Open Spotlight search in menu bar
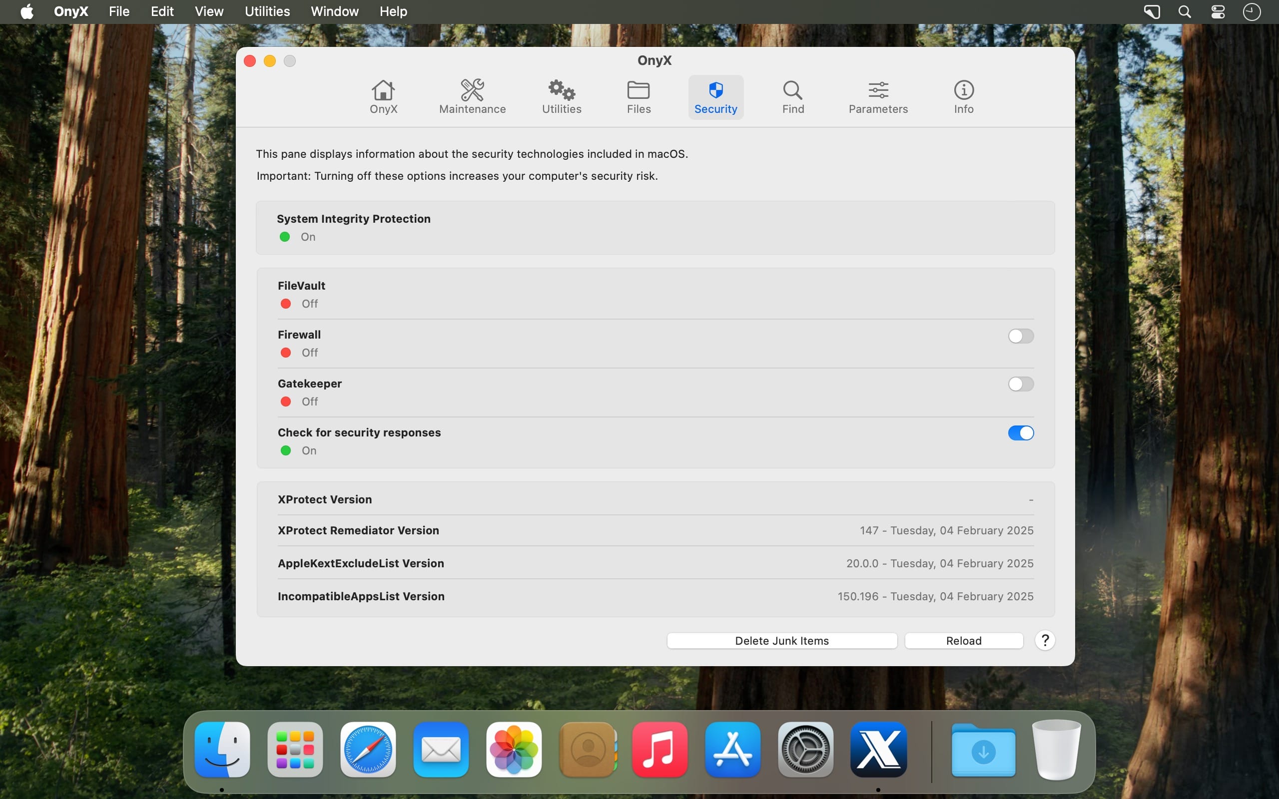Image resolution: width=1279 pixels, height=799 pixels. [x=1185, y=11]
